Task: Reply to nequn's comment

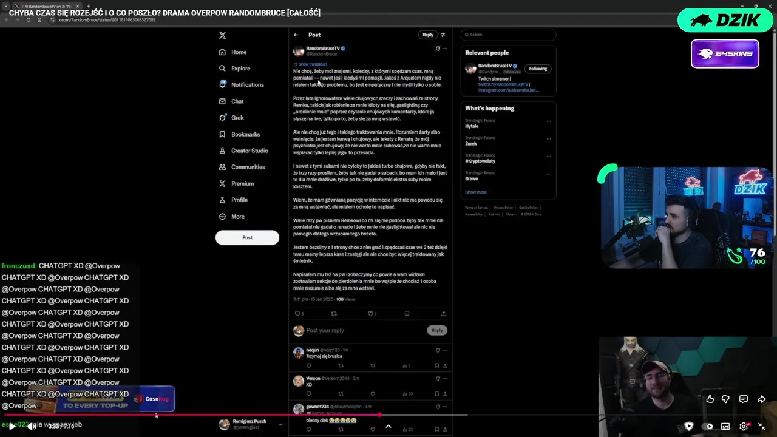Action: click(308, 365)
